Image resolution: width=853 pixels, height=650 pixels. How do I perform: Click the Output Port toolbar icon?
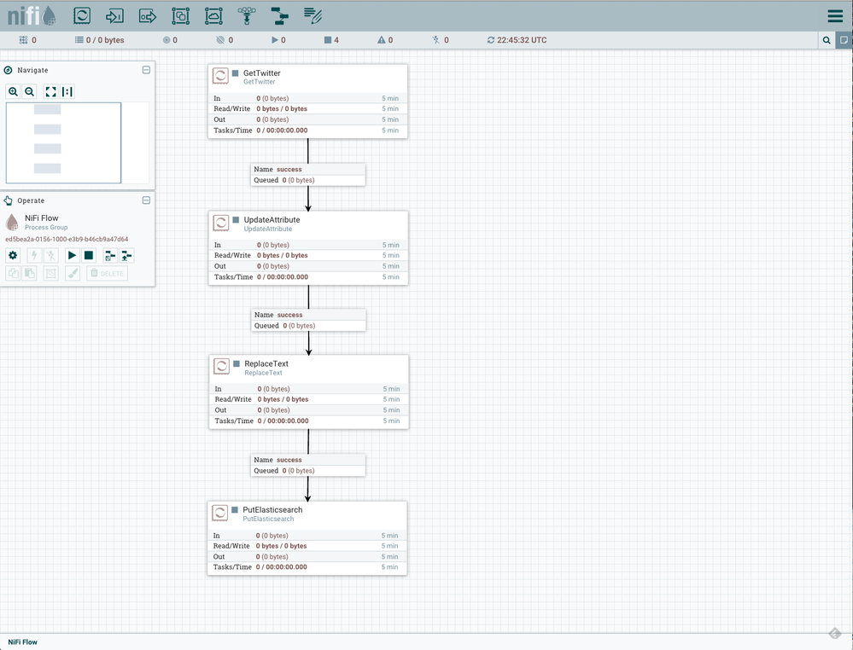tap(146, 15)
